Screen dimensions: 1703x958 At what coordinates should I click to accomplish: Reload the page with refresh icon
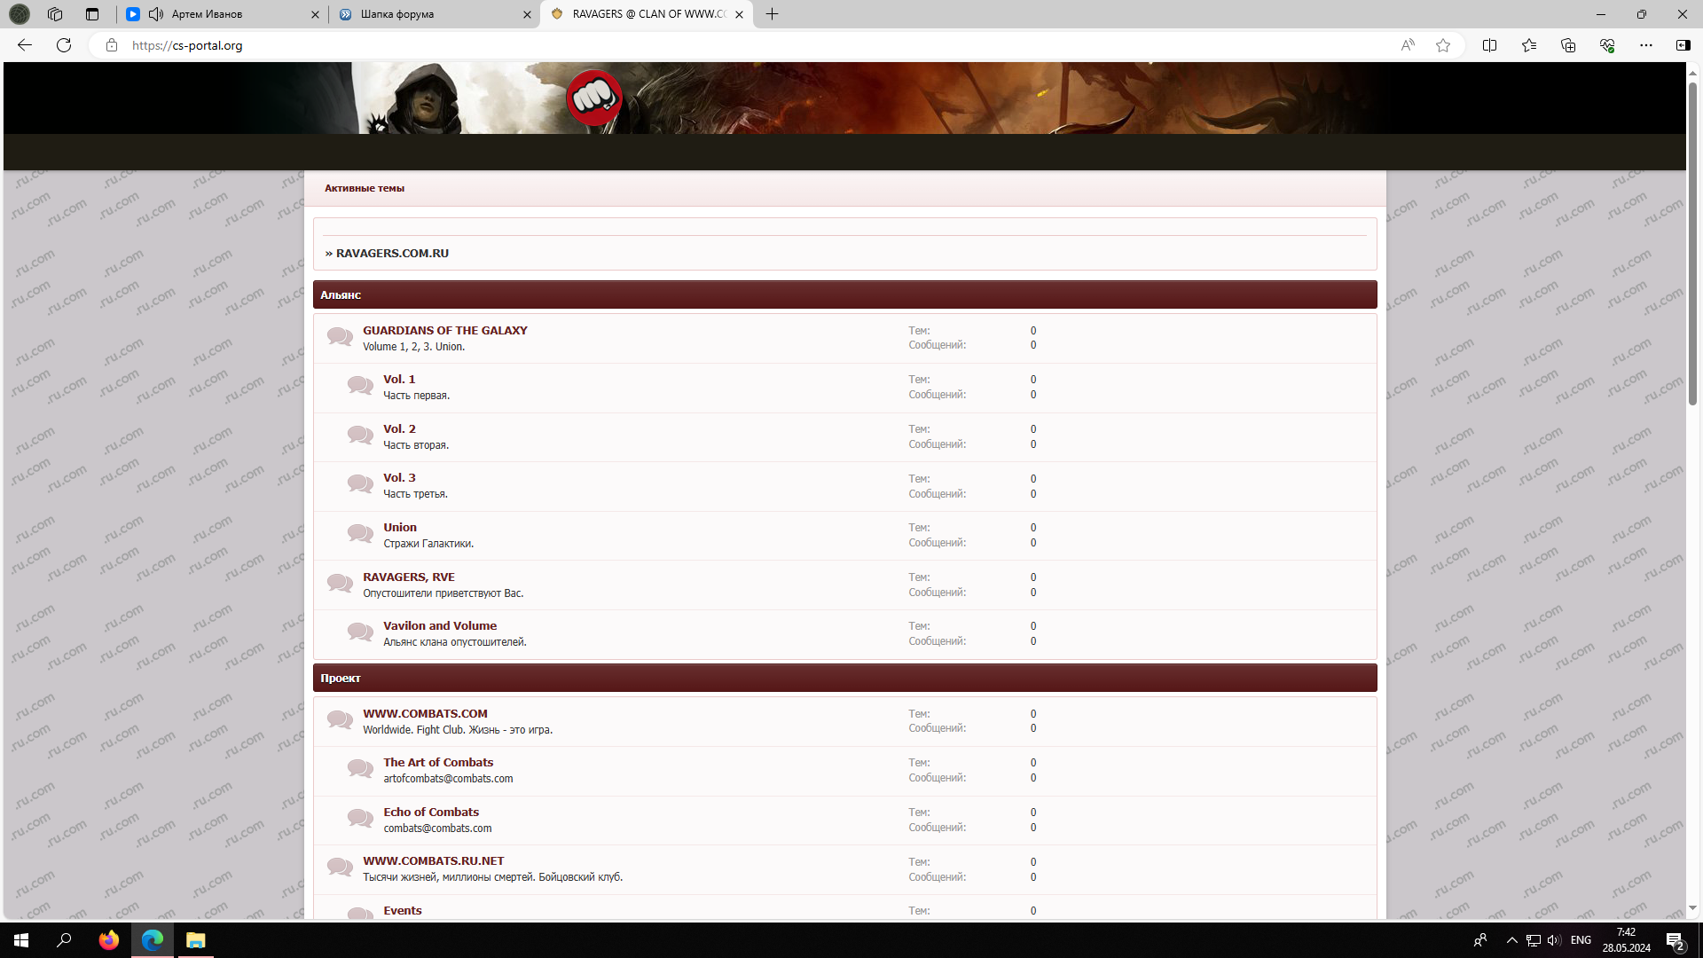64,45
